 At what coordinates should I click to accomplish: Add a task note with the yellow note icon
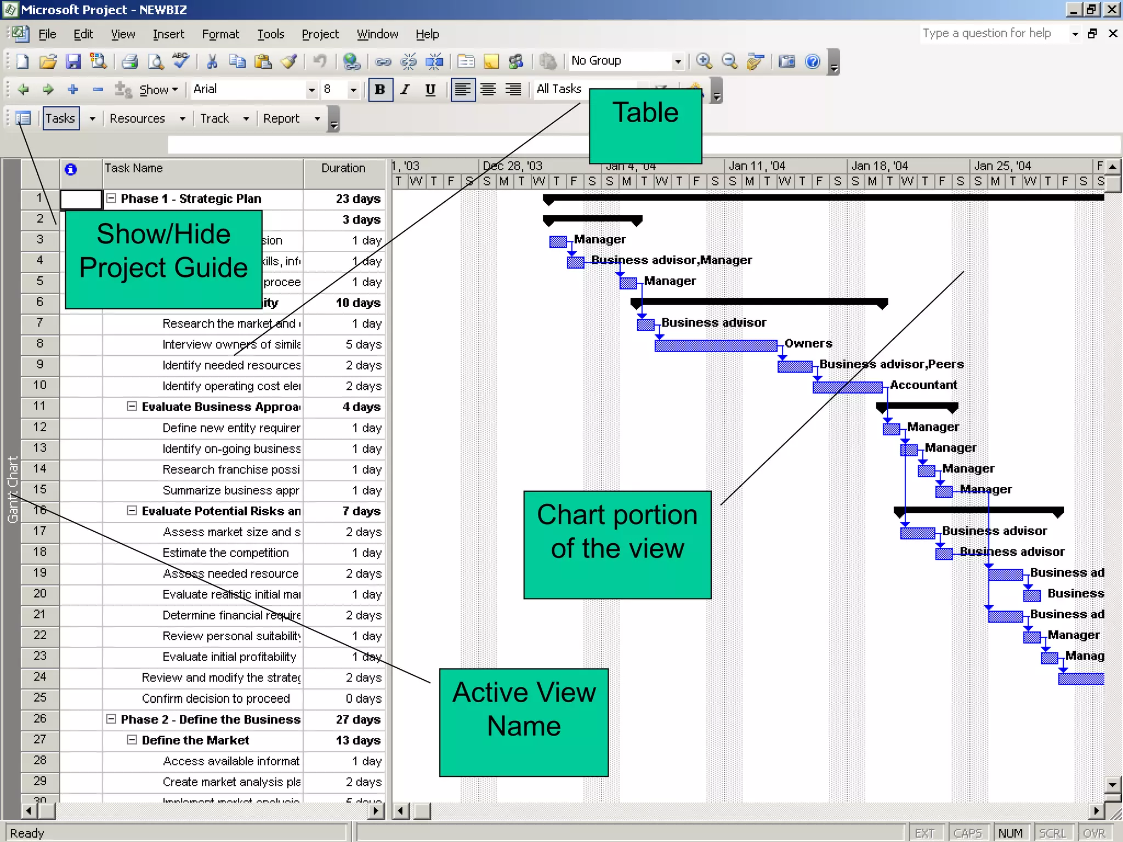tap(491, 61)
